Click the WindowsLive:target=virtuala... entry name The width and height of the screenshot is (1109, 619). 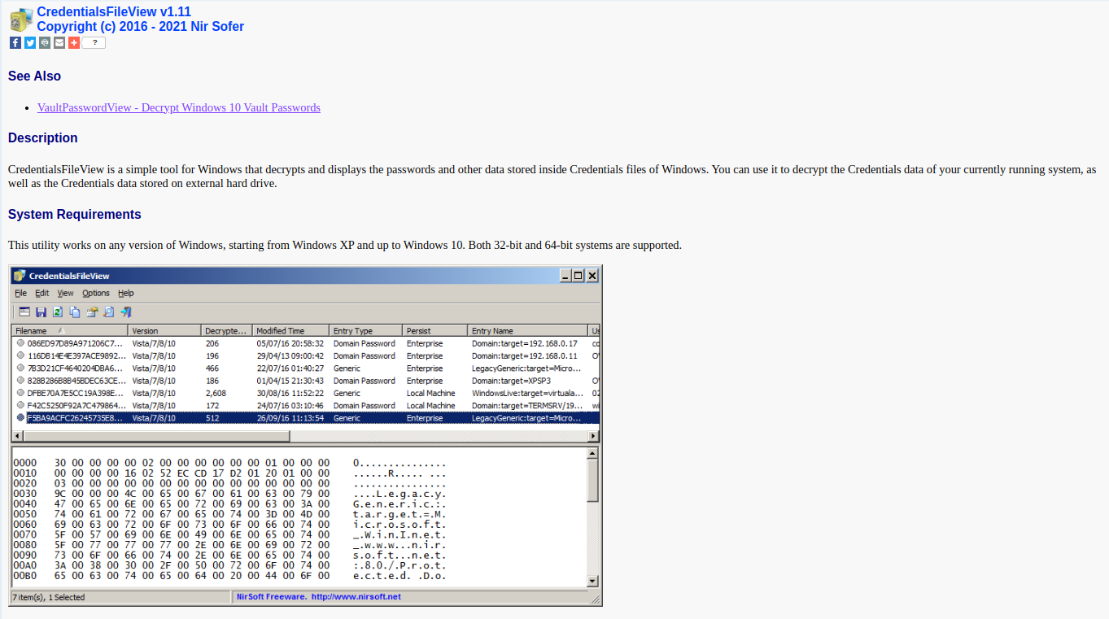point(527,393)
